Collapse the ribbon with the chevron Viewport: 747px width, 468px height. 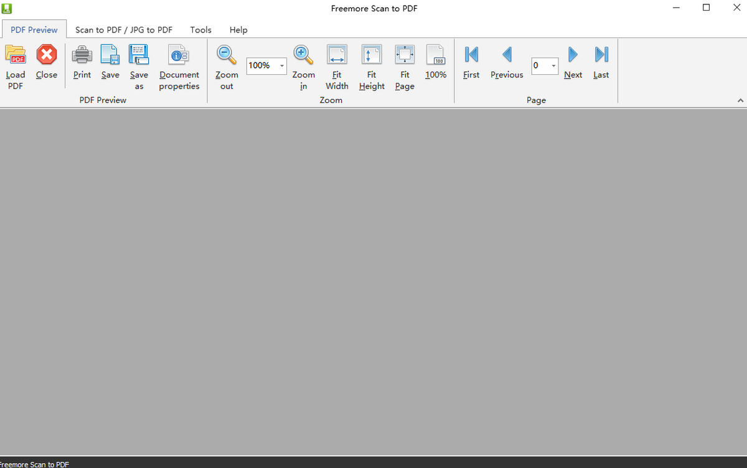coord(740,100)
